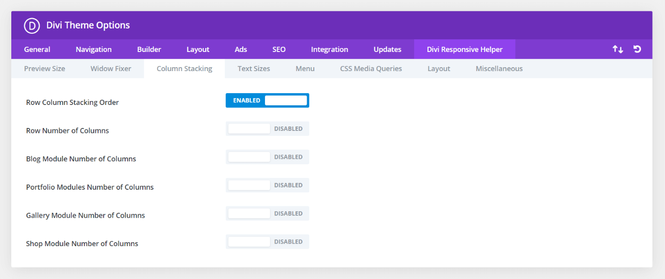665x279 pixels.
Task: Open the Menu sub-tab
Action: pyautogui.click(x=305, y=69)
